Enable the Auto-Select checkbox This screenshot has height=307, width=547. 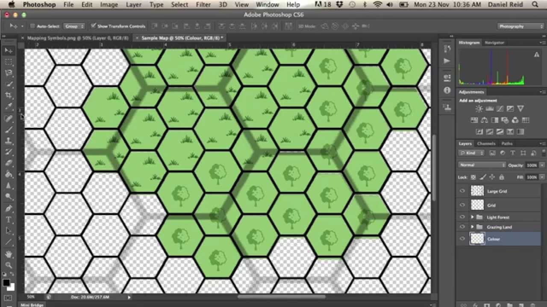pos(32,26)
